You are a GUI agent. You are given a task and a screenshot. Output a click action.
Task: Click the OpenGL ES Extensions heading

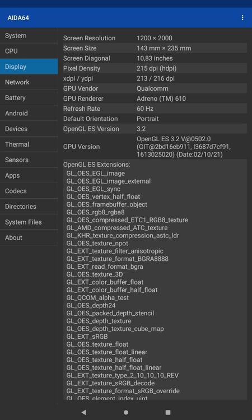tap(97, 164)
